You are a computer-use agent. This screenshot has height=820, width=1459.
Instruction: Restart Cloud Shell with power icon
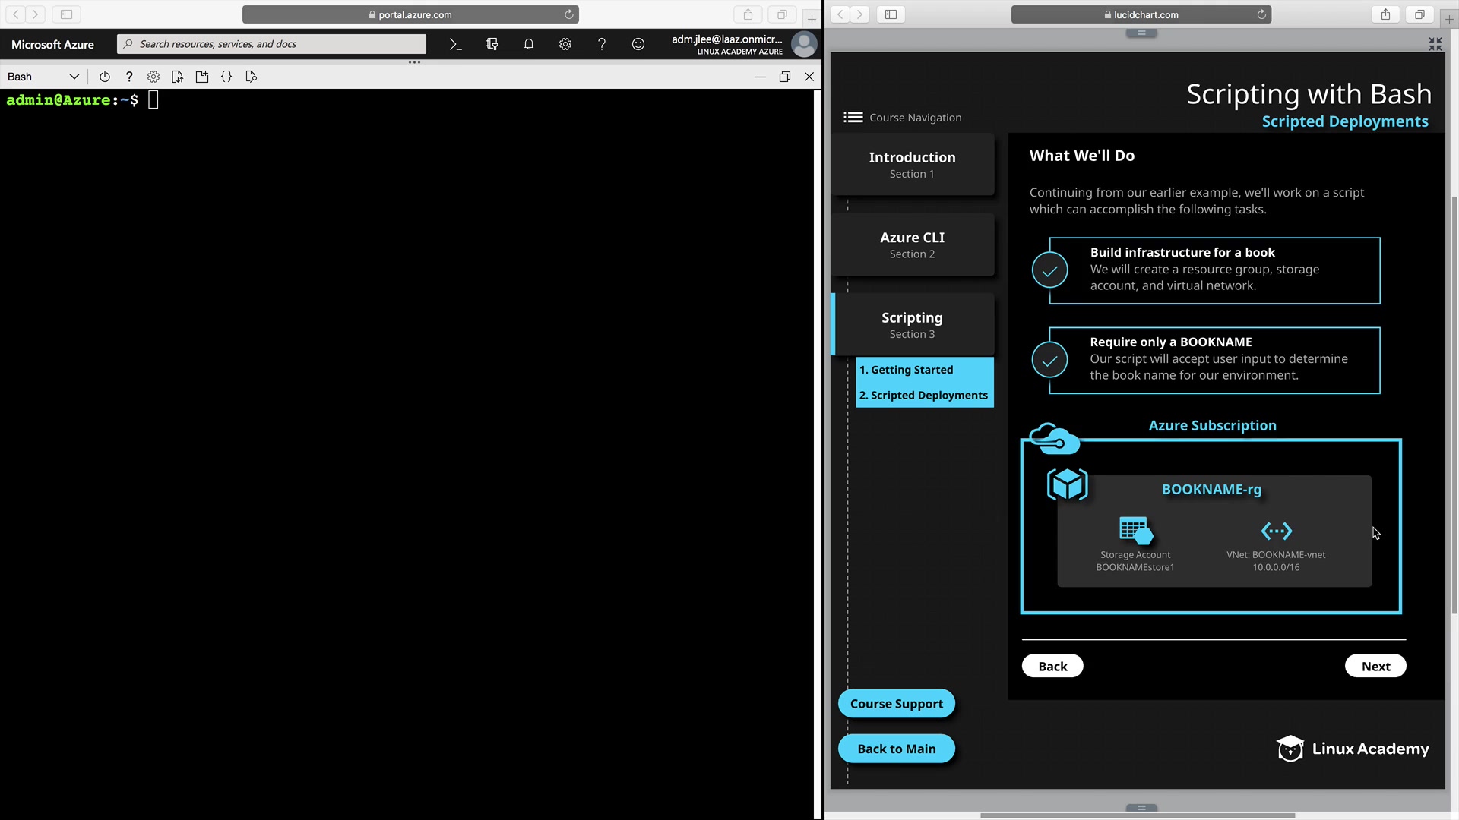105,77
